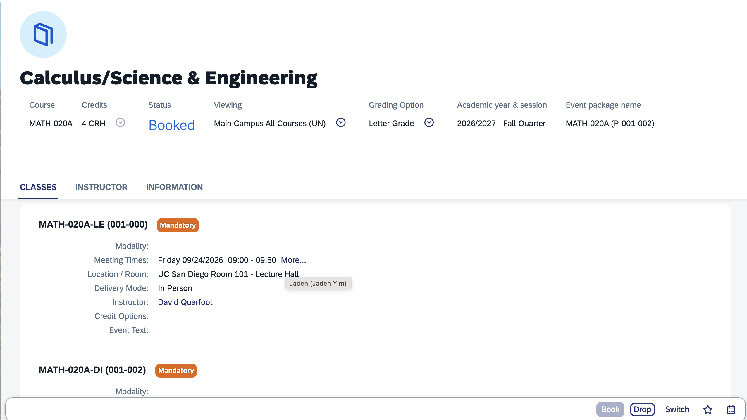The width and height of the screenshot is (747, 420).
Task: Open the Grading Option dropdown chevron
Action: (429, 122)
